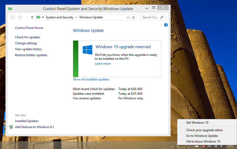Open Installed Updates under See also
The image size is (237, 149).
[x=27, y=121]
